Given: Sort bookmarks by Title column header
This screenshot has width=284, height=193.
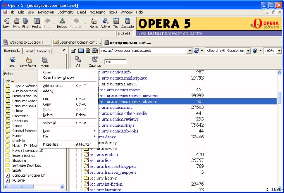Looking at the screenshot, I should (20, 81).
